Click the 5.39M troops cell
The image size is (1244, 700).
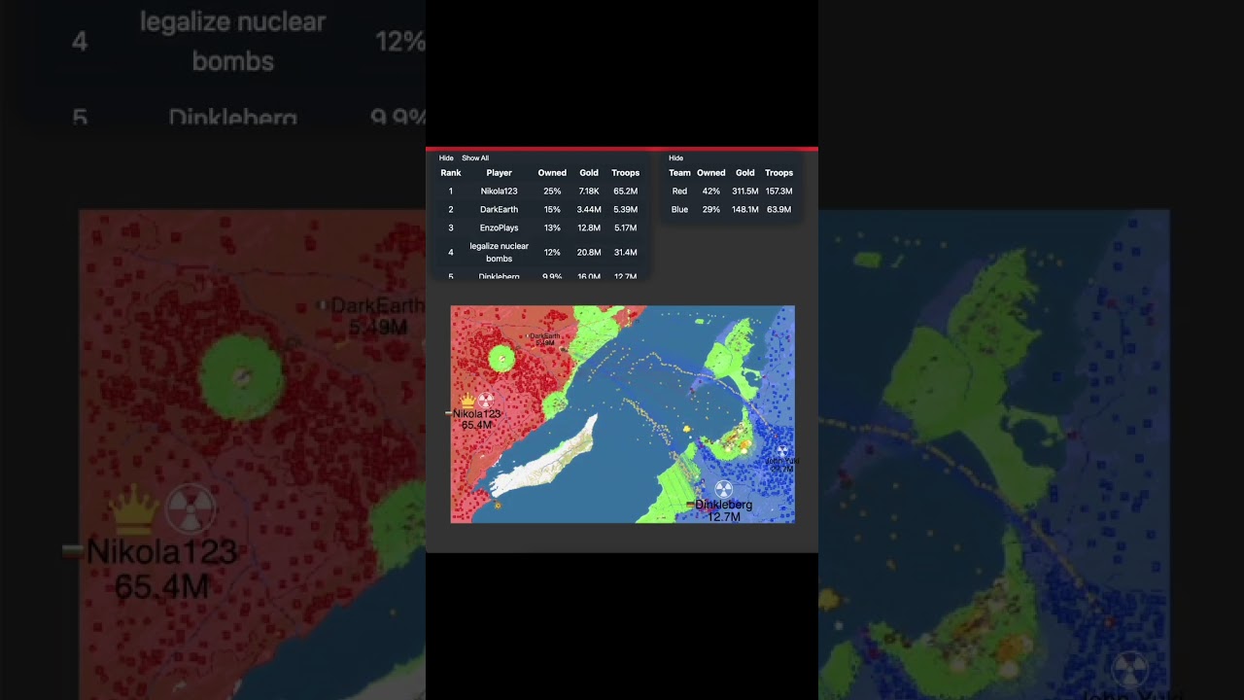tap(625, 210)
